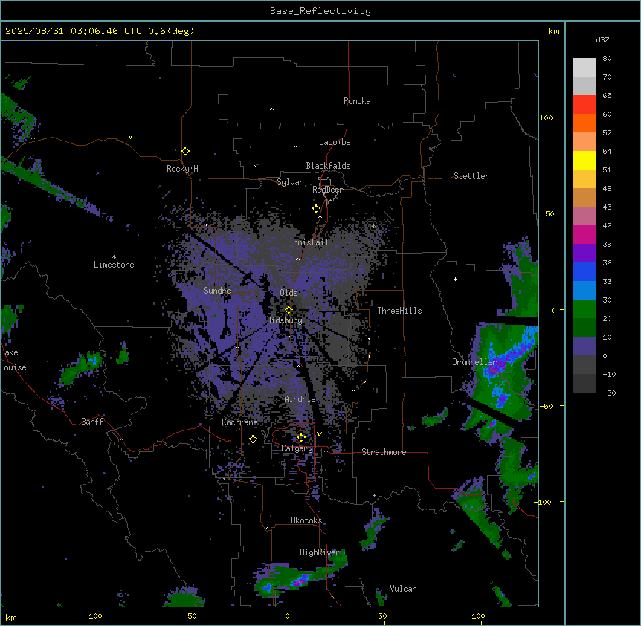Screen dimensions: 641x626
Task: Click the Blackfalds city label
Action: (328, 166)
